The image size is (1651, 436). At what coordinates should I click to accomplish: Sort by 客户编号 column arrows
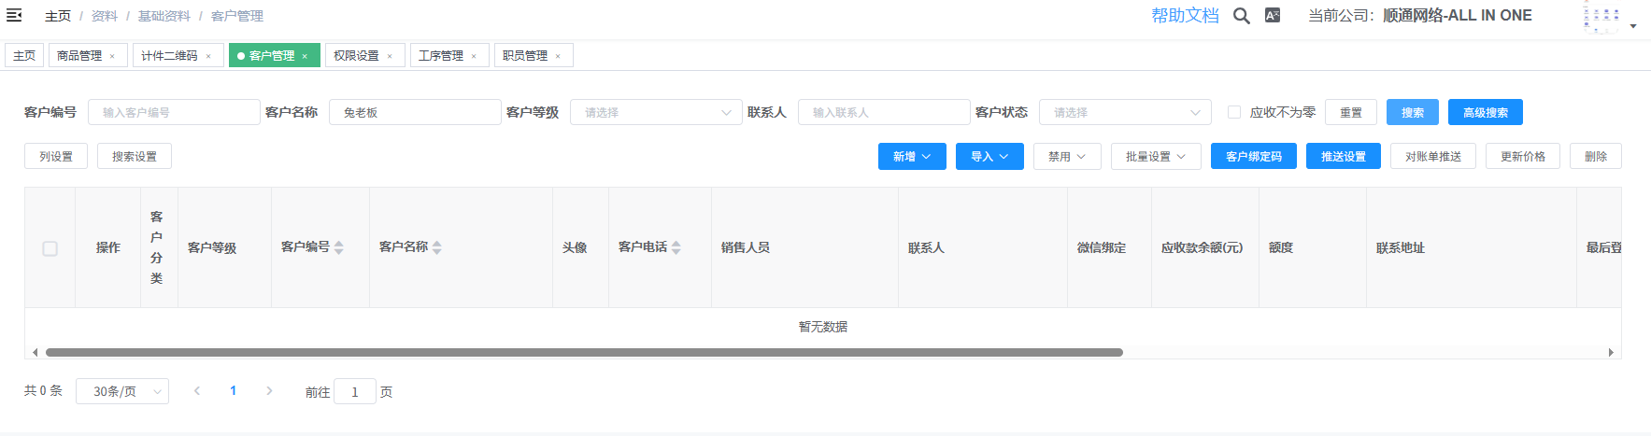pos(339,247)
